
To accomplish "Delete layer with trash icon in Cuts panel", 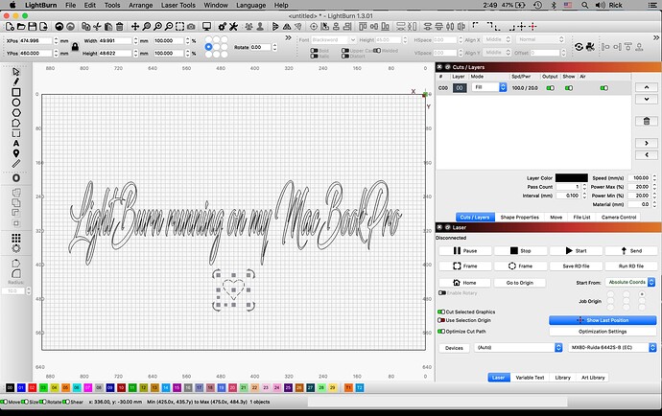I will point(647,121).
